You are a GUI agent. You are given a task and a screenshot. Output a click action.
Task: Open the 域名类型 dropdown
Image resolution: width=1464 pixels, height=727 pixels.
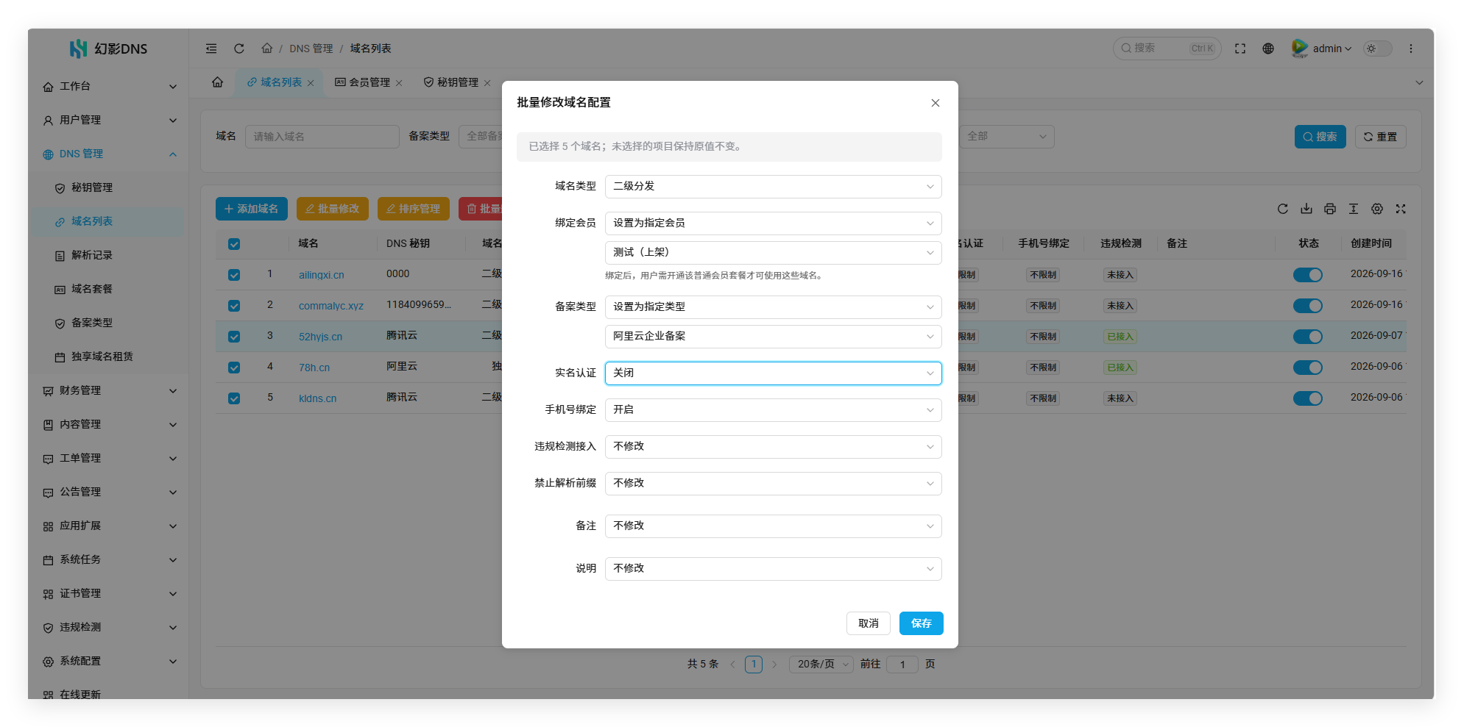pos(773,187)
